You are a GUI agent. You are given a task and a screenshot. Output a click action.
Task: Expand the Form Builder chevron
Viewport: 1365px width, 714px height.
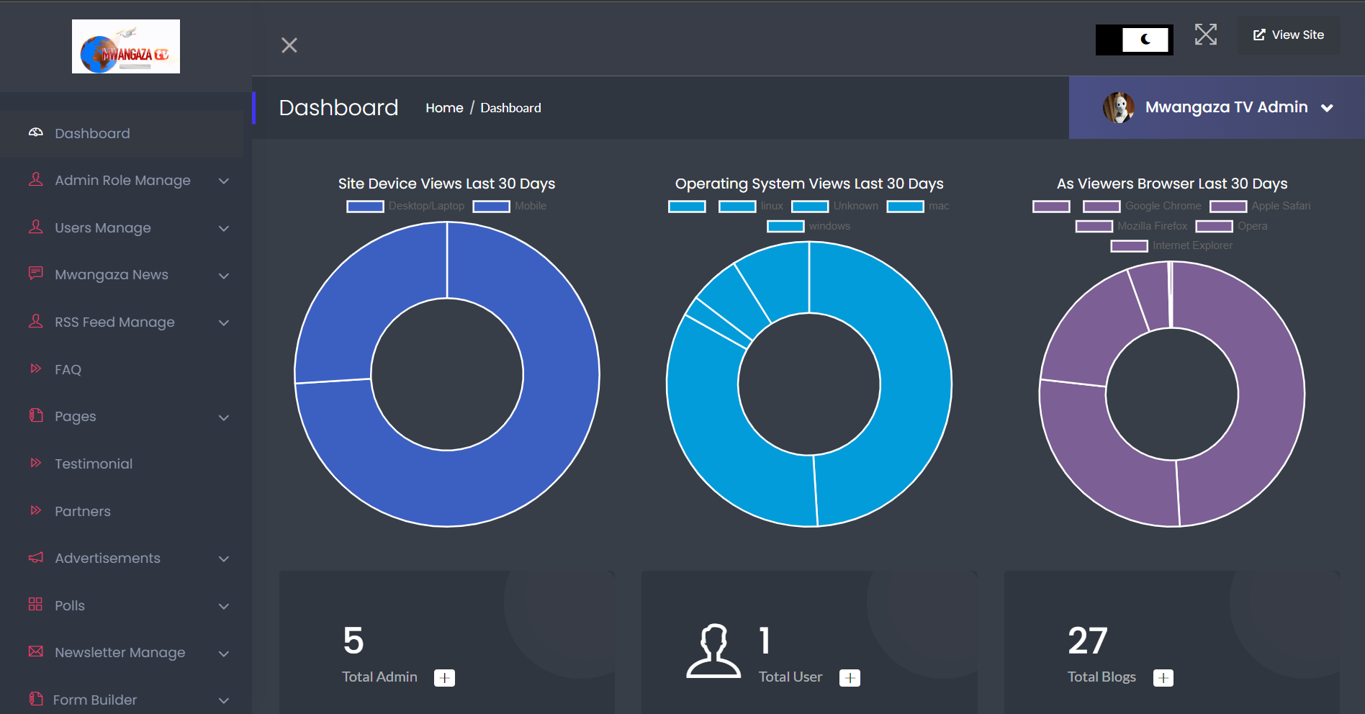(224, 700)
